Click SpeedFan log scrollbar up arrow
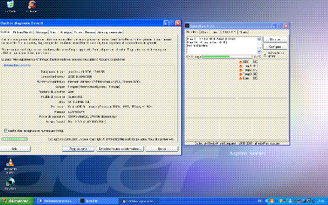The image size is (328, 205). tap(259, 39)
